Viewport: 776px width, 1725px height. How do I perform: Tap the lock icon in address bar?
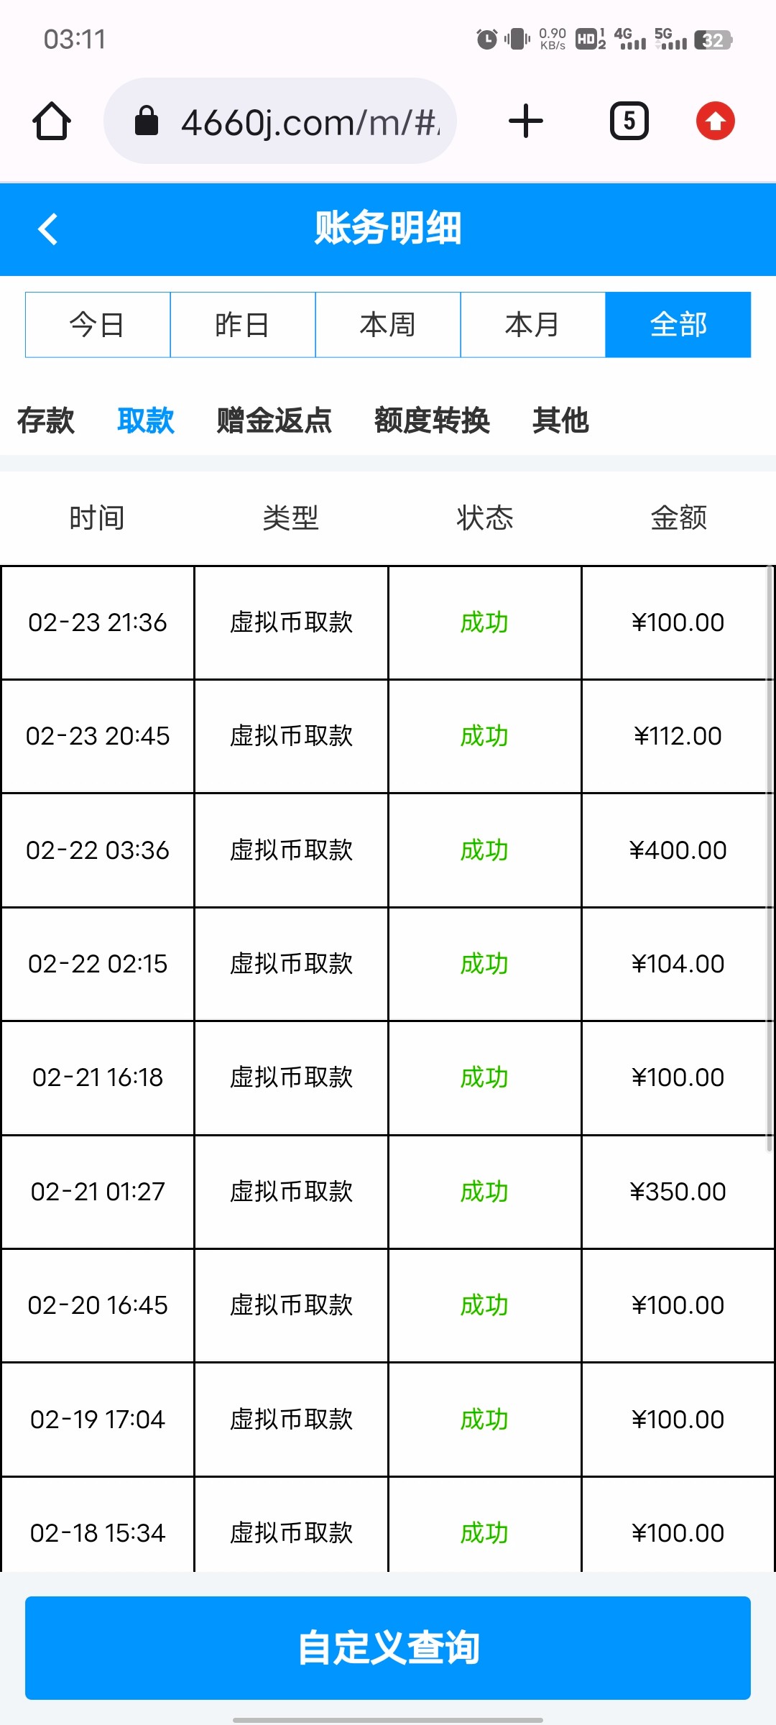[147, 121]
